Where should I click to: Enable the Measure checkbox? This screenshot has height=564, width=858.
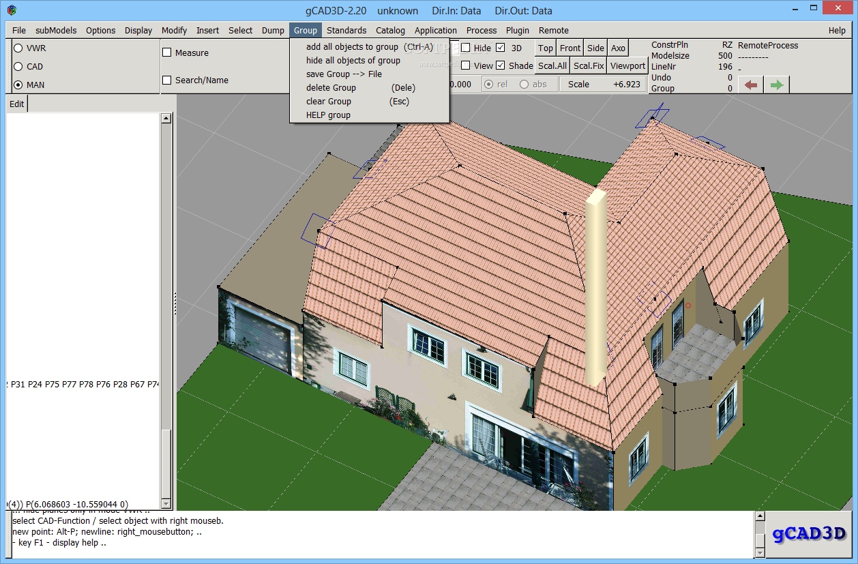167,53
